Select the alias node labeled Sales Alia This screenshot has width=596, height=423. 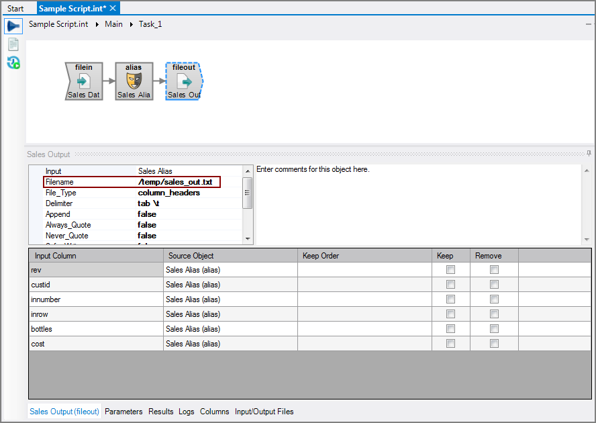(134, 81)
